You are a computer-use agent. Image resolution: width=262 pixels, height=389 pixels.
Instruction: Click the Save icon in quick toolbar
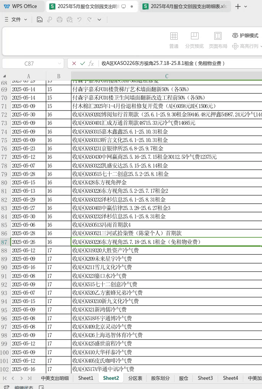39,19
